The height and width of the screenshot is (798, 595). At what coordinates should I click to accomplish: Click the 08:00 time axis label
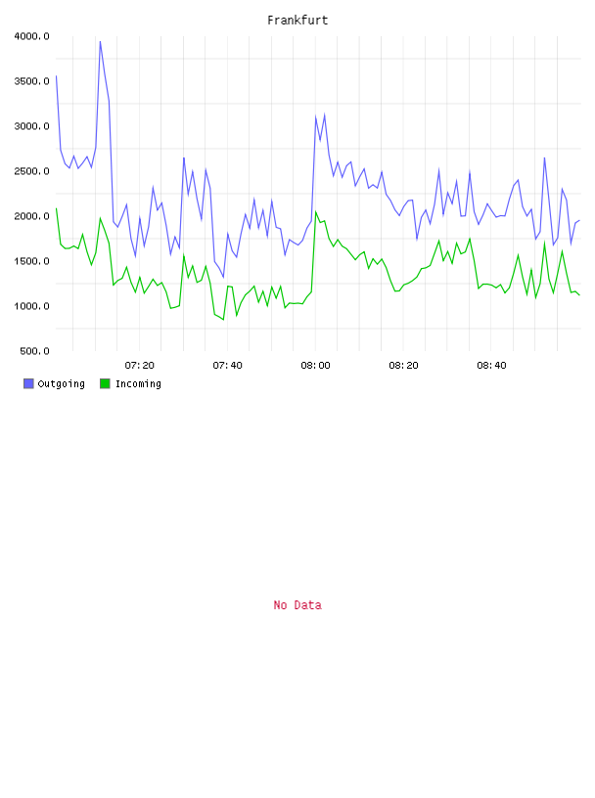tap(315, 365)
